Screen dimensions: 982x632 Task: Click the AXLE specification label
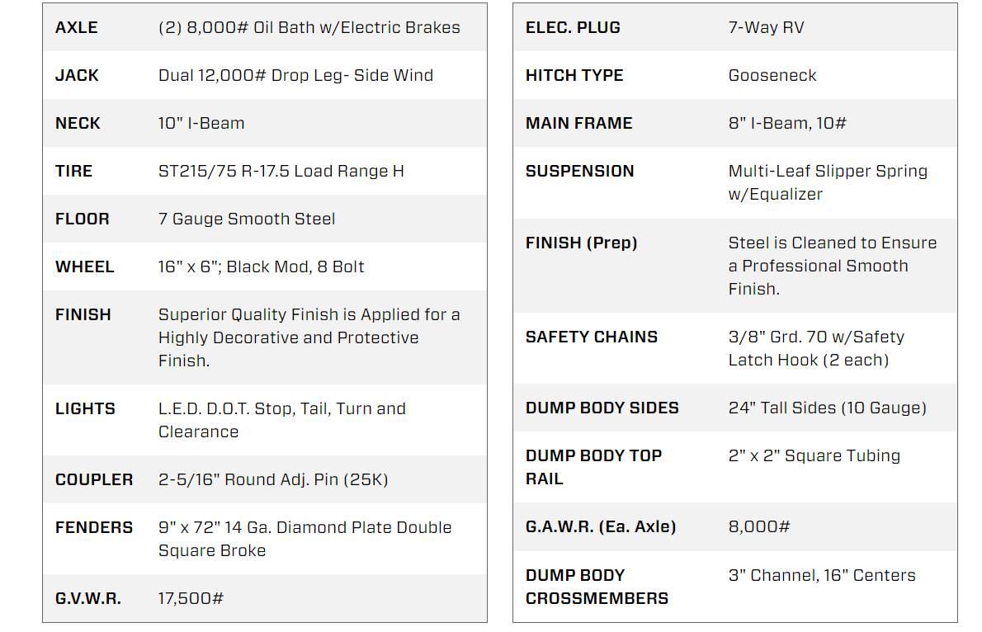(x=77, y=27)
